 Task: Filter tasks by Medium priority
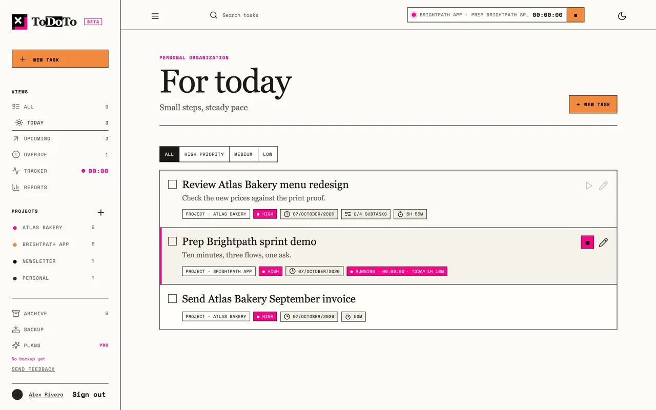pyautogui.click(x=243, y=154)
